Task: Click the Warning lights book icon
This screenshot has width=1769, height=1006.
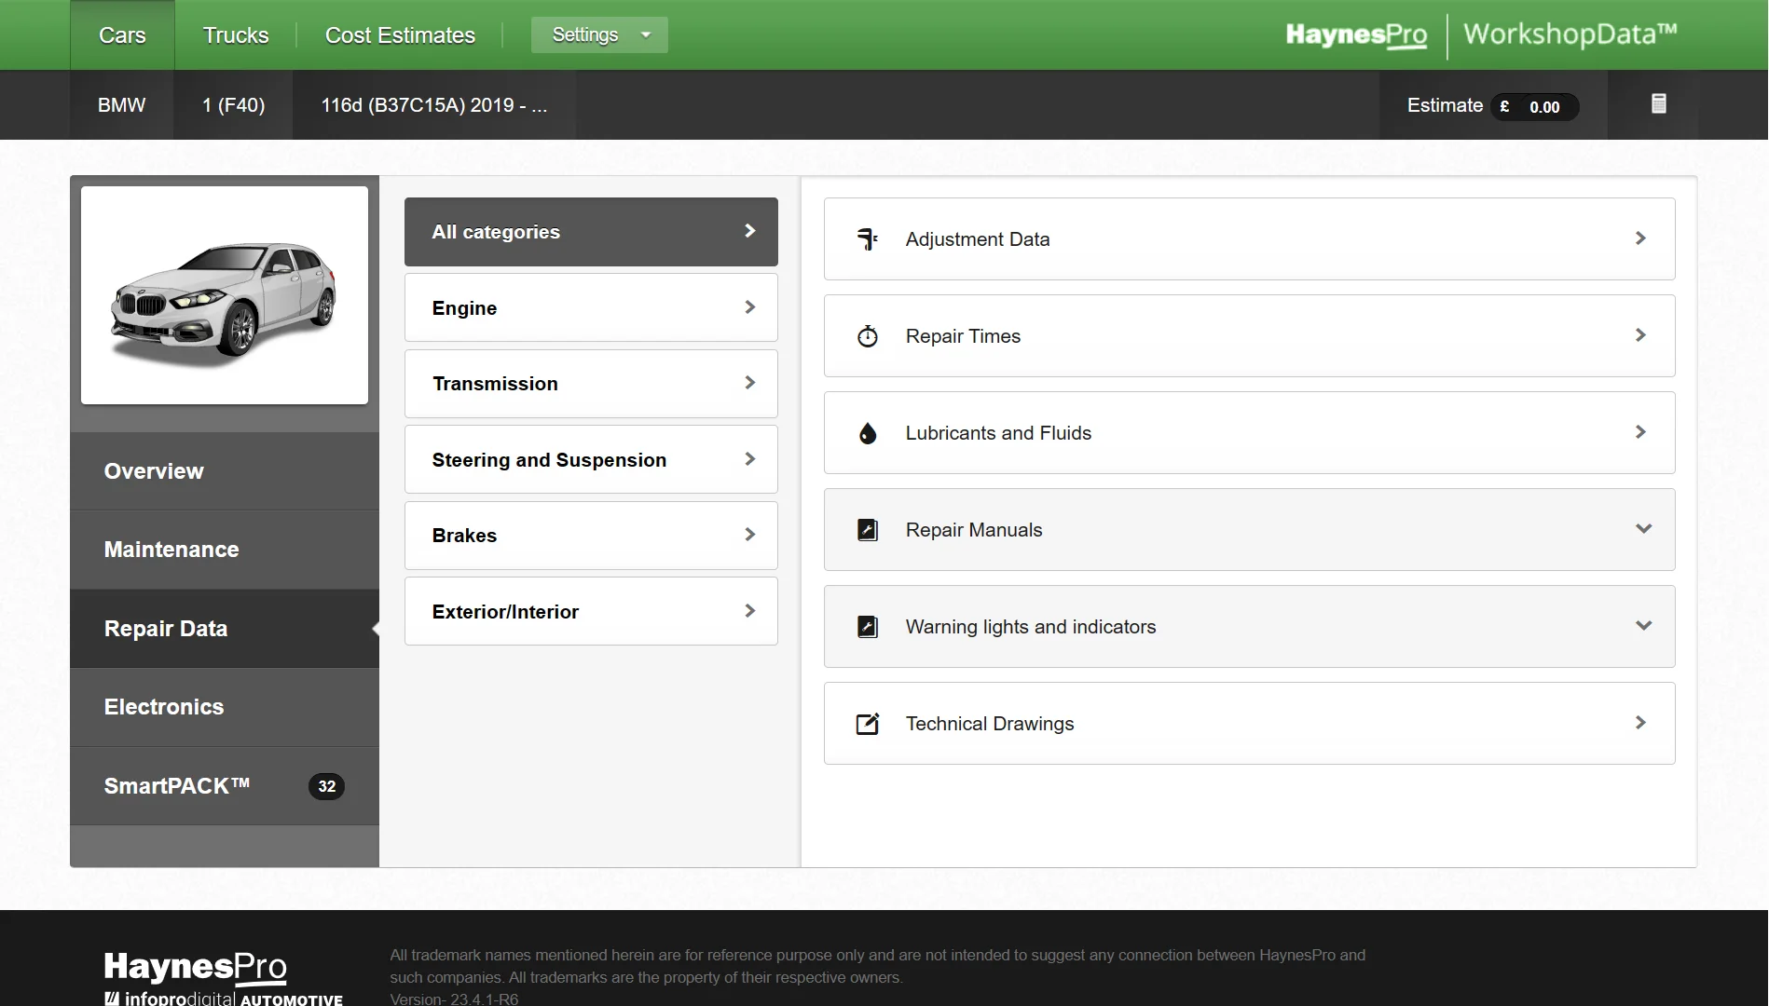Action: click(868, 627)
